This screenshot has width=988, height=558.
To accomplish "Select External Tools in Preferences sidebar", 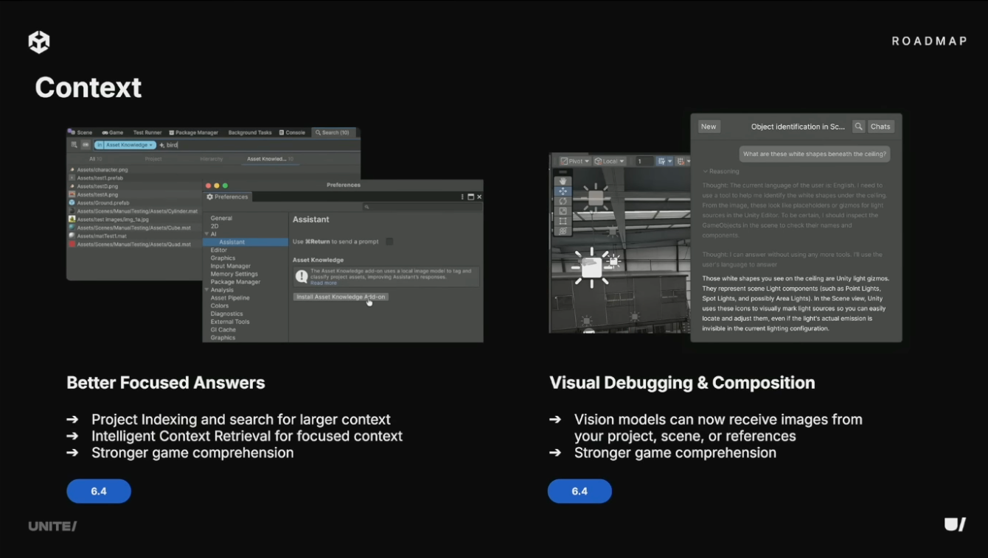I will click(230, 322).
